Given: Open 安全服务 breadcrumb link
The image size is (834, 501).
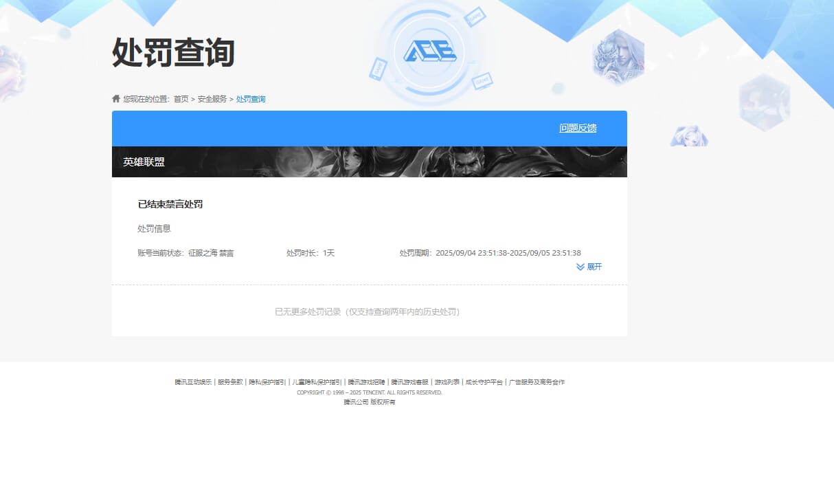Looking at the screenshot, I should (x=212, y=99).
